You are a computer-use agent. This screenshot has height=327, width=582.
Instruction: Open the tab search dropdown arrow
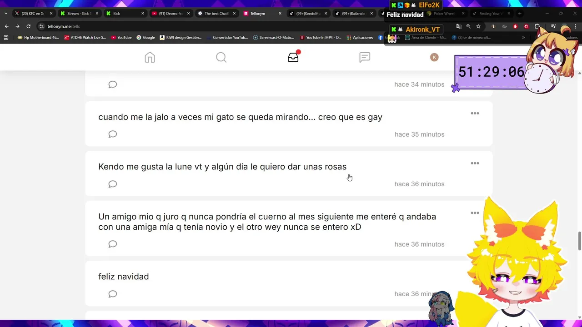click(5, 14)
